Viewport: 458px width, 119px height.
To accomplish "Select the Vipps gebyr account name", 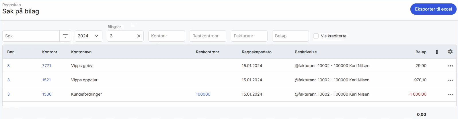I will click(83, 66).
